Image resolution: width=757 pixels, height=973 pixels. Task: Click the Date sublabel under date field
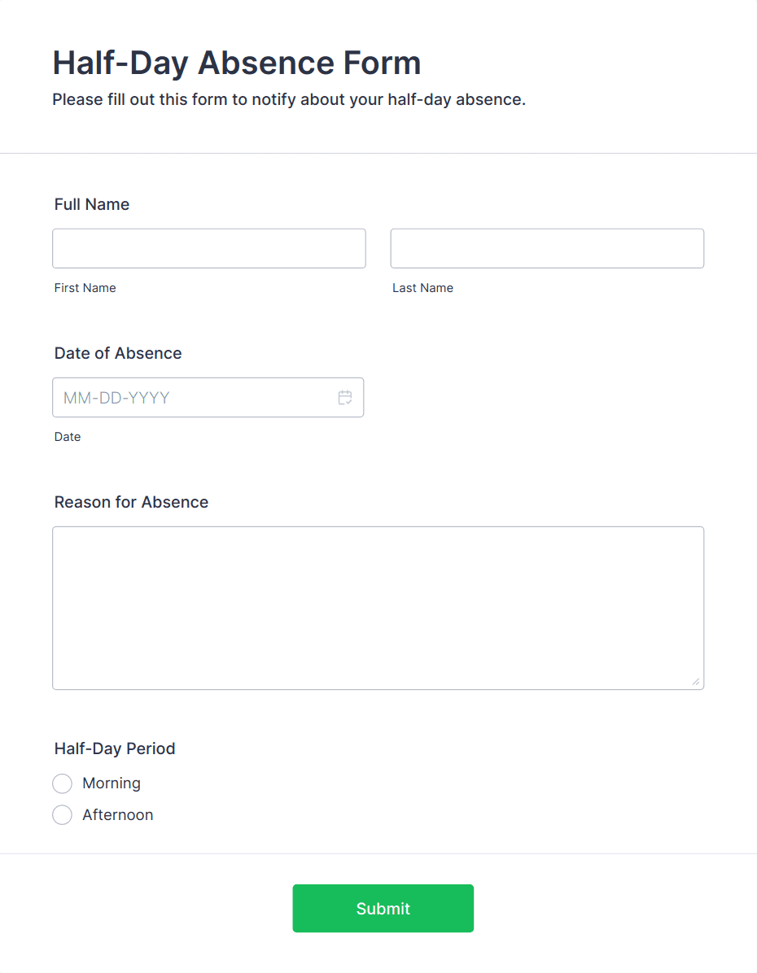(68, 437)
